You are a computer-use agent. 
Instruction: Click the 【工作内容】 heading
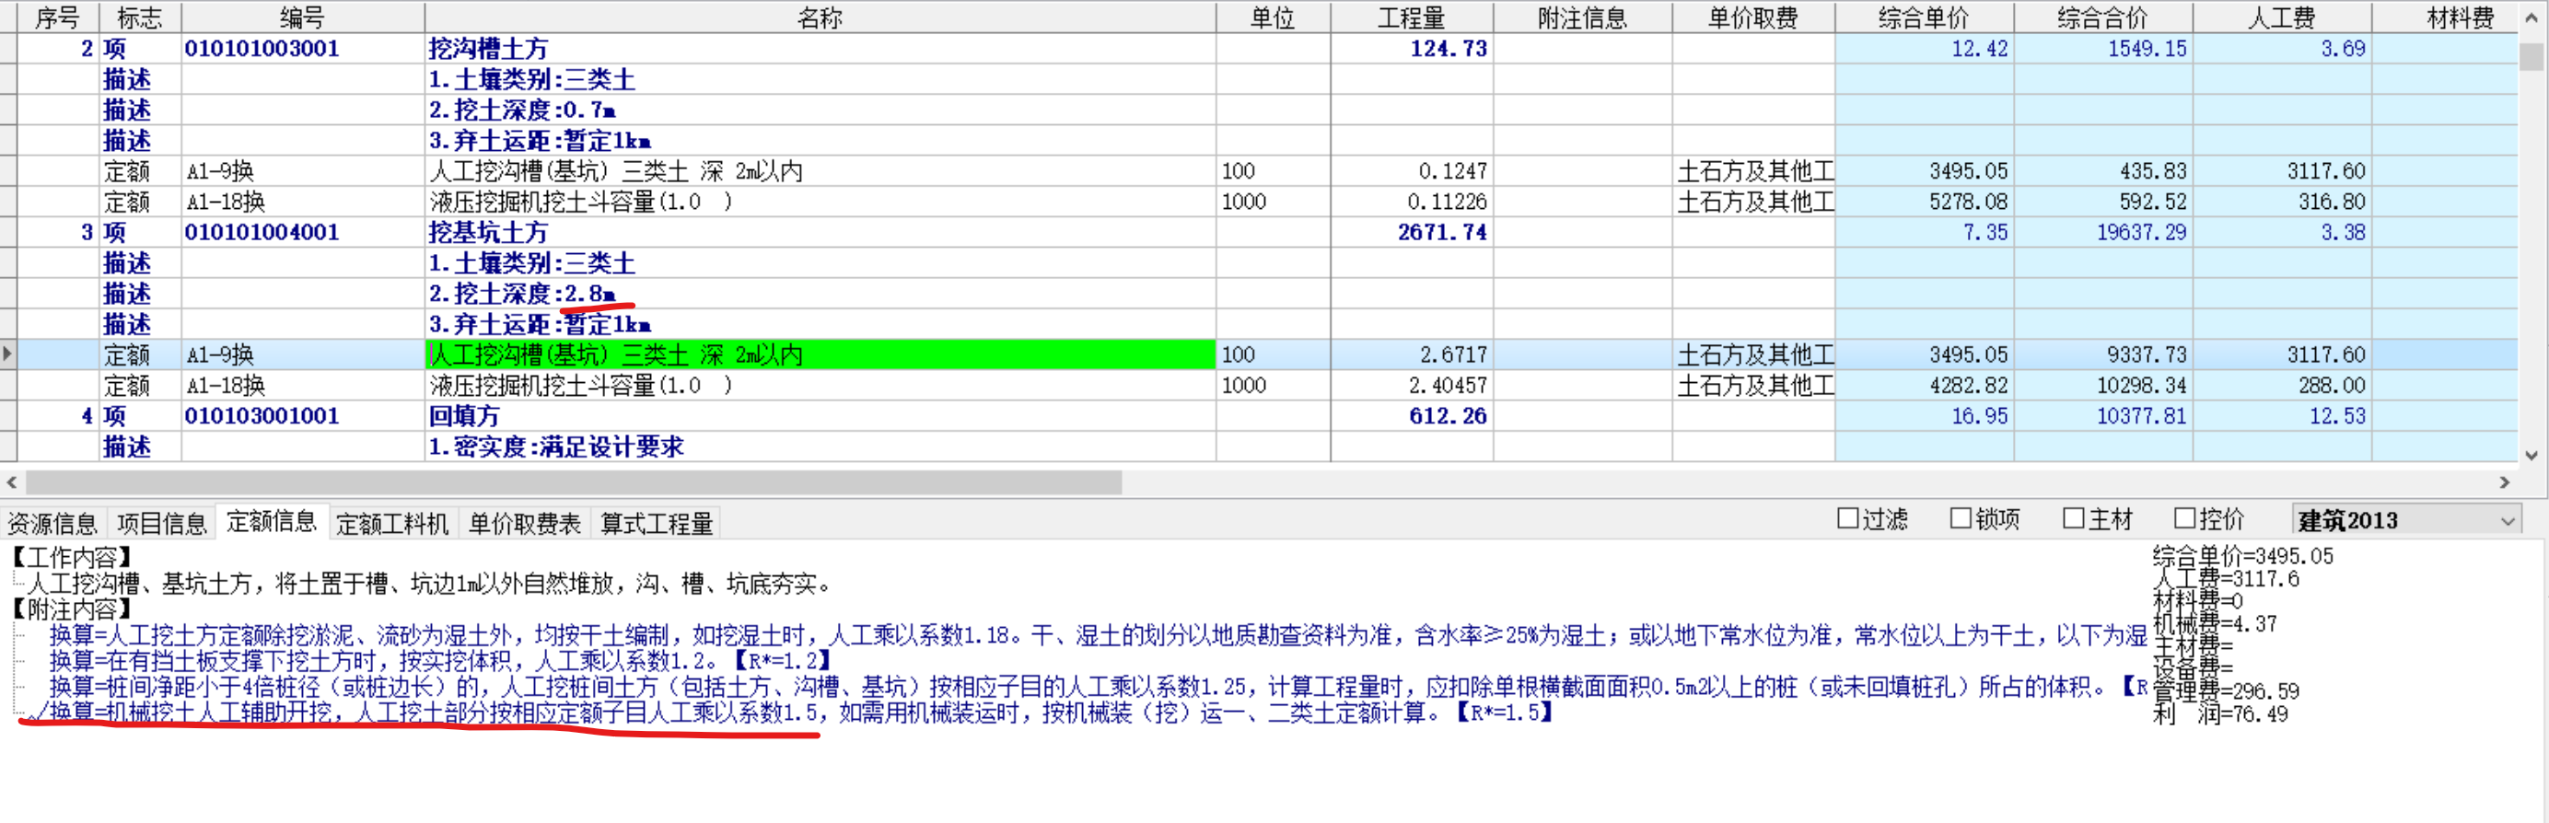[x=69, y=557]
